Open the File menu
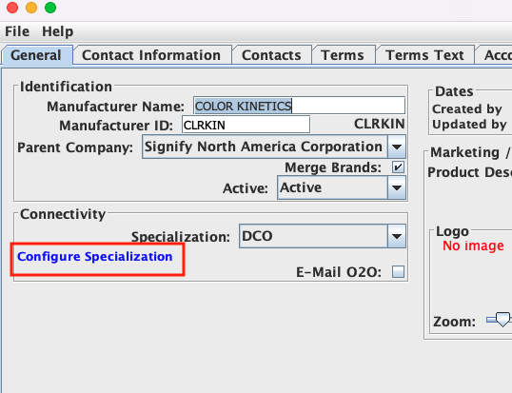The image size is (512, 393). pos(17,31)
